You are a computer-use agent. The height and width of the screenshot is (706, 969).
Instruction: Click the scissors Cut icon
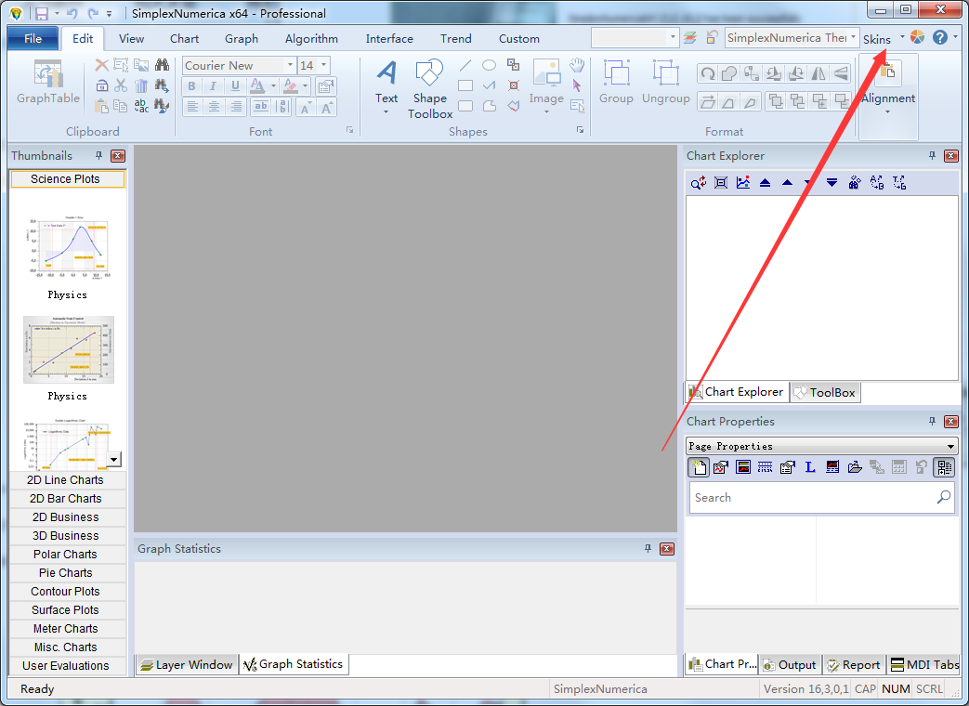[x=121, y=85]
